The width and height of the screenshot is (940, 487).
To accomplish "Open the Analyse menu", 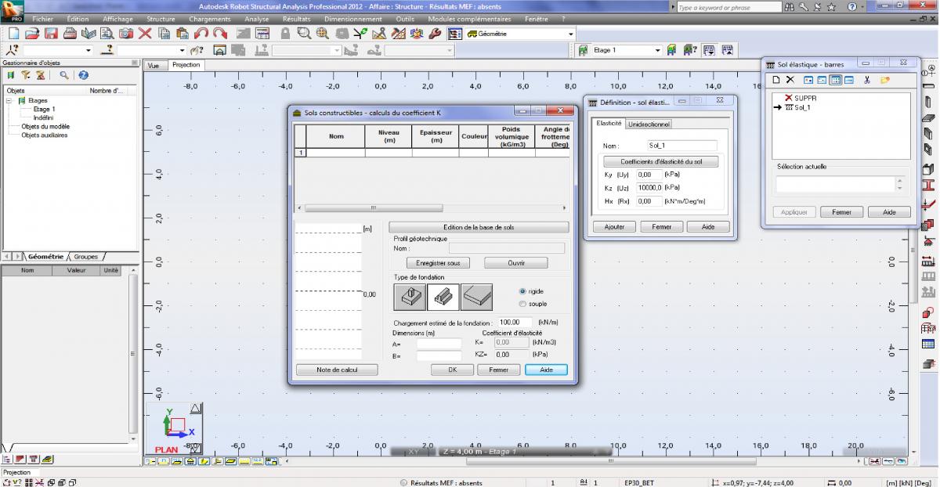I will point(257,19).
